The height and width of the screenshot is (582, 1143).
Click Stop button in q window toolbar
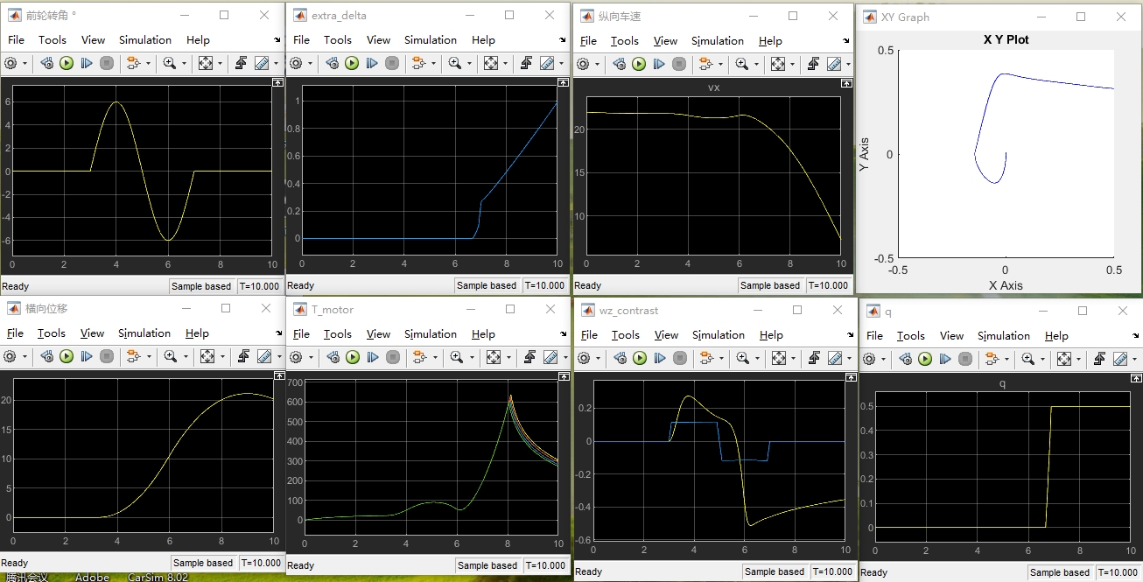click(x=965, y=359)
